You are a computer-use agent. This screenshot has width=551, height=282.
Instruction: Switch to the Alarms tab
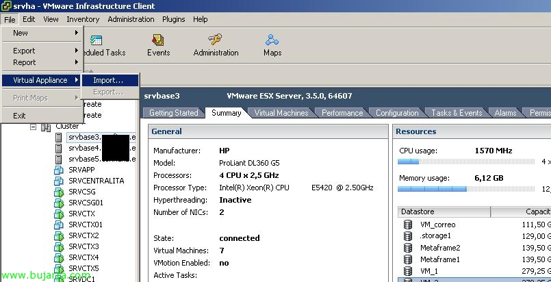click(x=505, y=113)
